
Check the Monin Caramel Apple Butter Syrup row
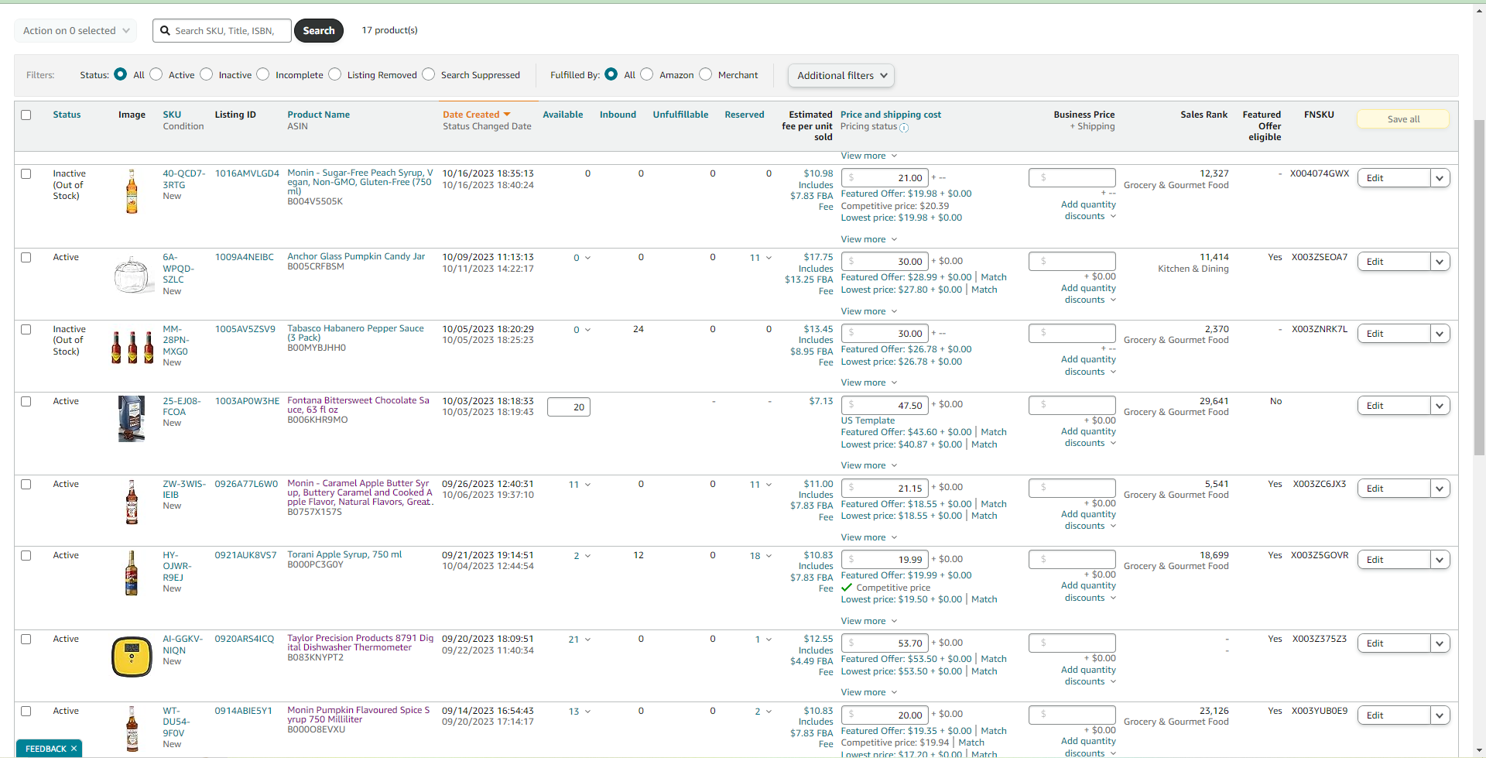coord(26,484)
